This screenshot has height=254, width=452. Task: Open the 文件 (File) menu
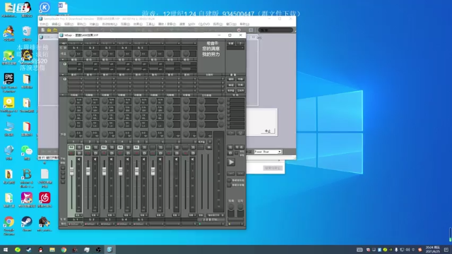[44, 24]
